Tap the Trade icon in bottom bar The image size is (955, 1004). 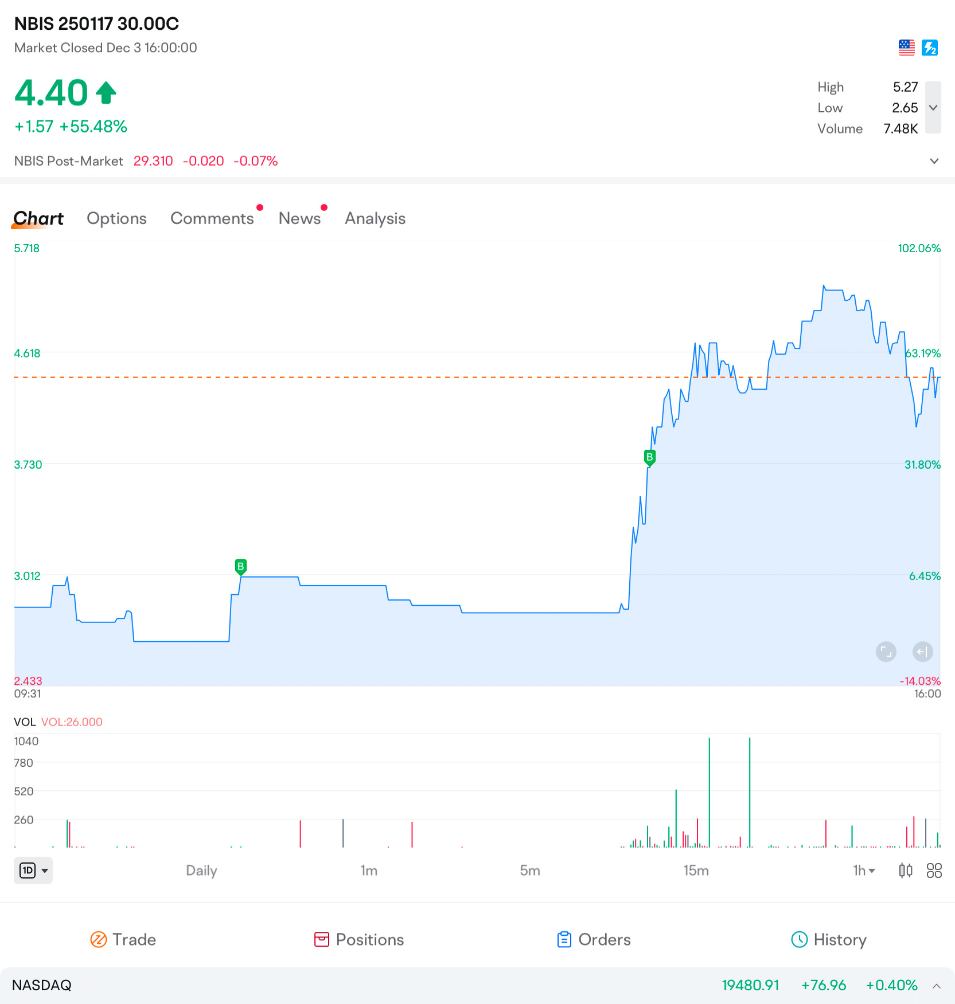[x=99, y=940]
